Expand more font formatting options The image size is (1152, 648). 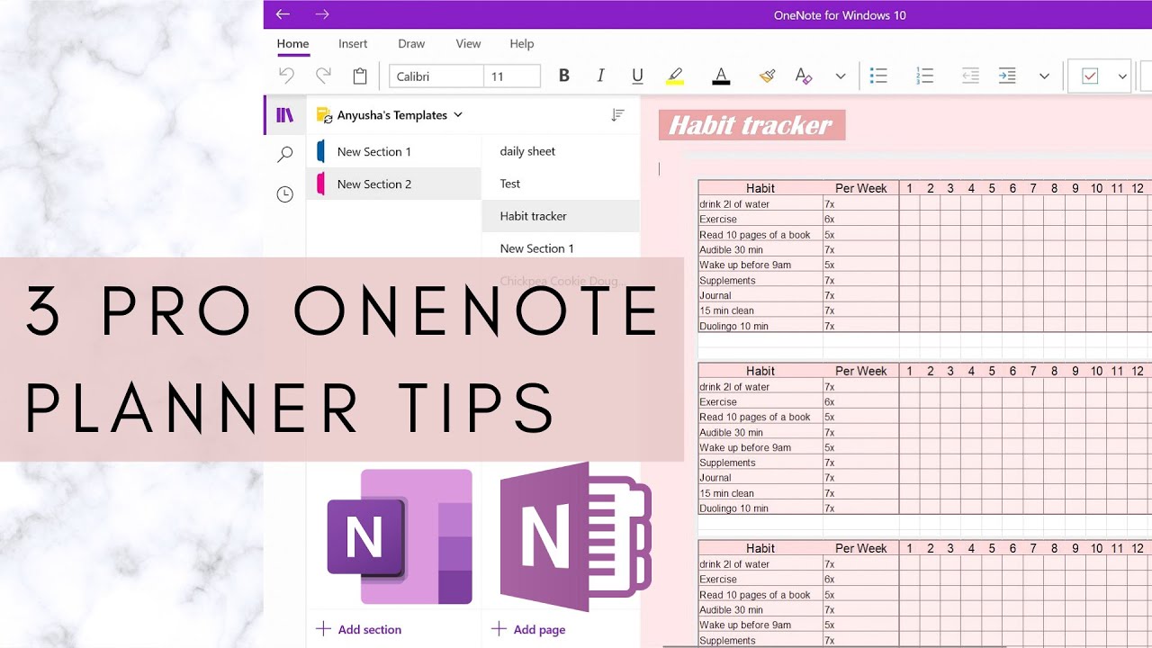[x=841, y=76]
